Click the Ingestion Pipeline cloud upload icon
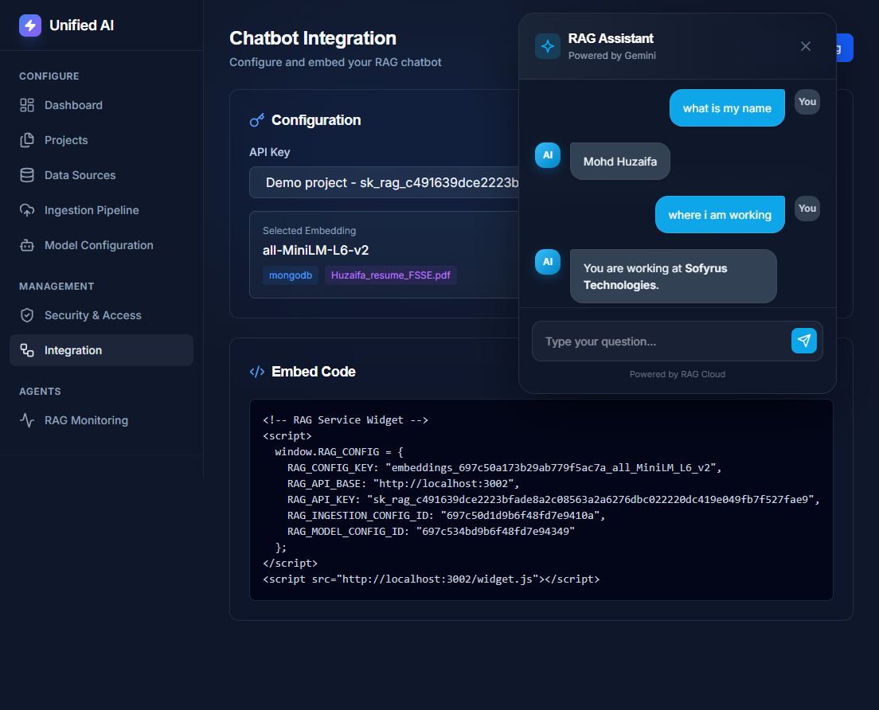 [x=27, y=210]
